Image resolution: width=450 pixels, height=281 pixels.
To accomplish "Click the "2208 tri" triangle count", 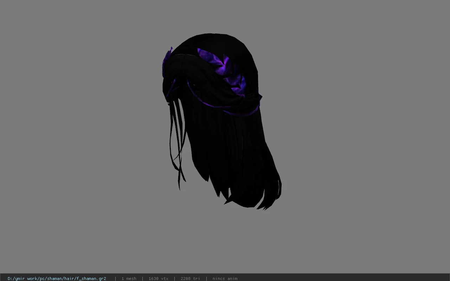I will 190,279.
